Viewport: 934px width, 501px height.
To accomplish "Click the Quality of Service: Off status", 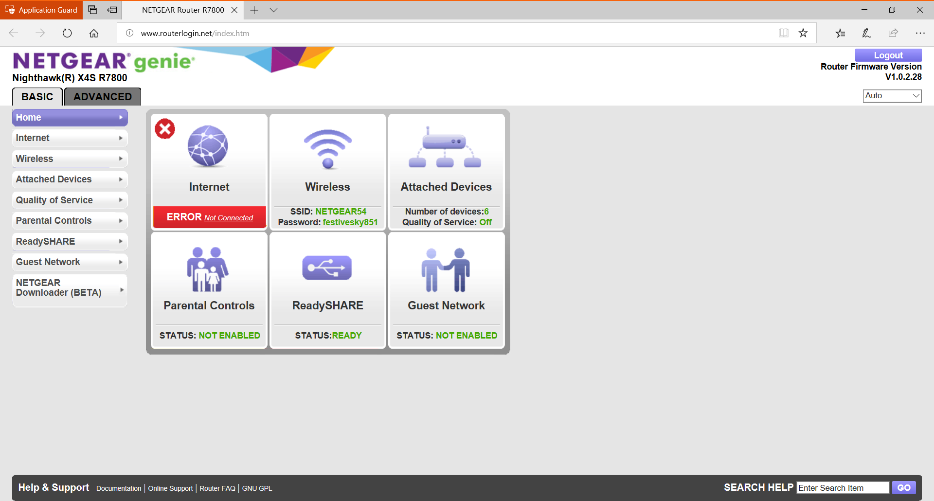I will point(447,222).
